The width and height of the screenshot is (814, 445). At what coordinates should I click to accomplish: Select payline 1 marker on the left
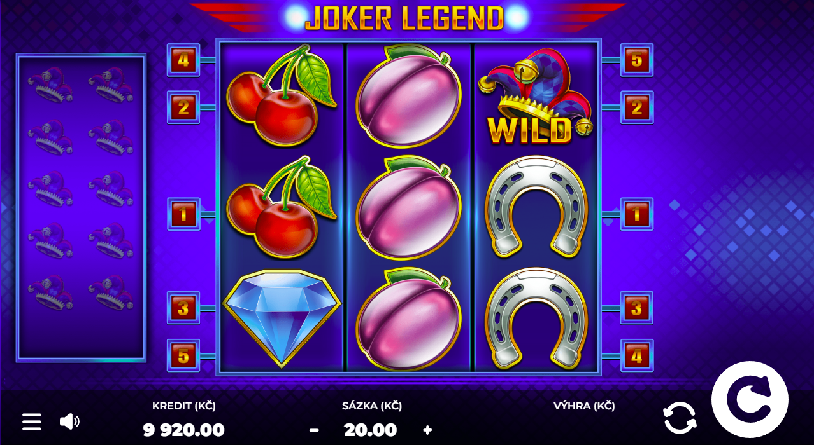point(183,214)
